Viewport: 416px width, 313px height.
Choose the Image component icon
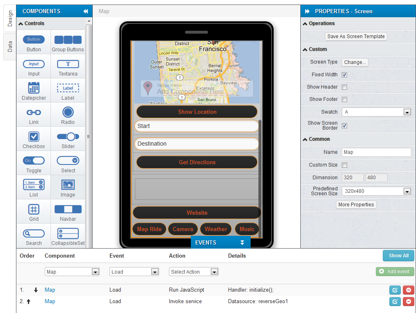tap(68, 185)
